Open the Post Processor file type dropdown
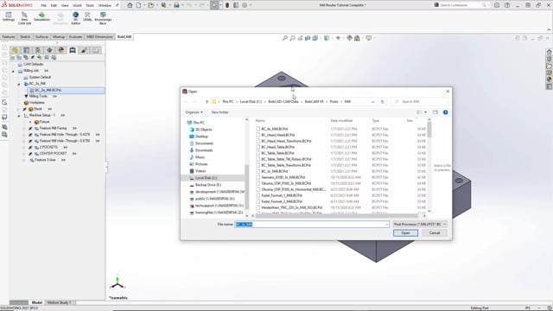 click(420, 225)
